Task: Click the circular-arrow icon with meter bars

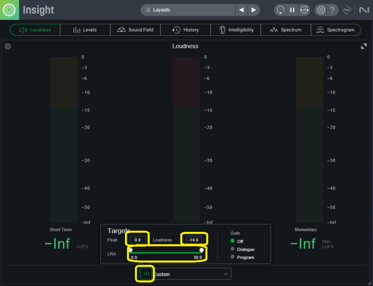Action: (304, 10)
